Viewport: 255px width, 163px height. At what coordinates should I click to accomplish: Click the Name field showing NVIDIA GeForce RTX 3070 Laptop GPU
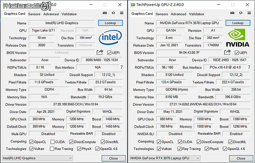pos(189,23)
